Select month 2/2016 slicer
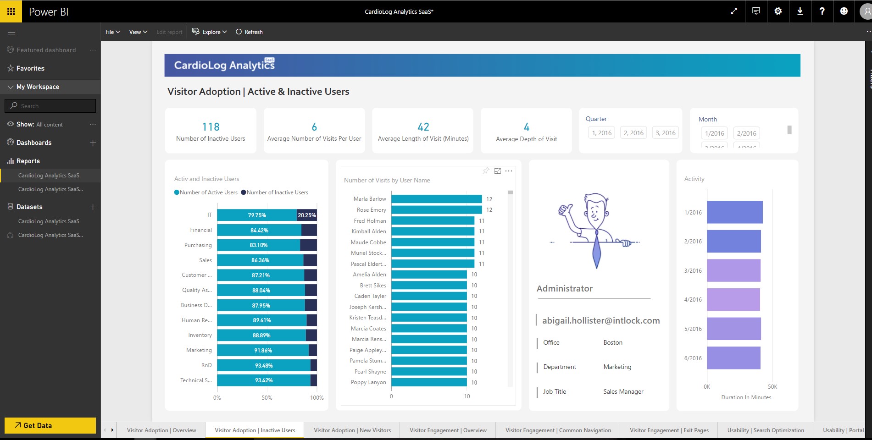The image size is (872, 440). point(746,133)
